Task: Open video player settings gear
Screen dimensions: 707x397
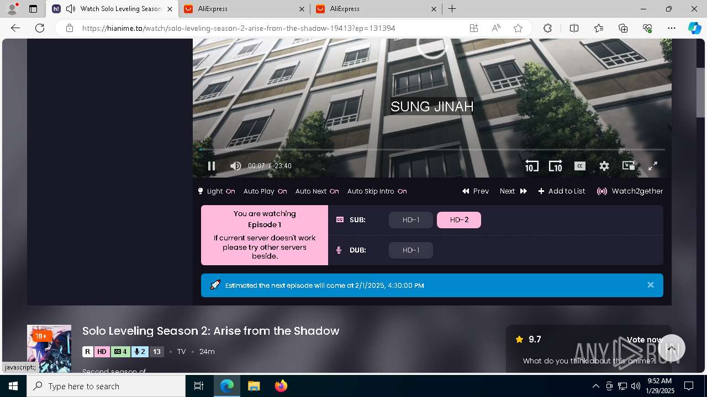Action: (604, 166)
